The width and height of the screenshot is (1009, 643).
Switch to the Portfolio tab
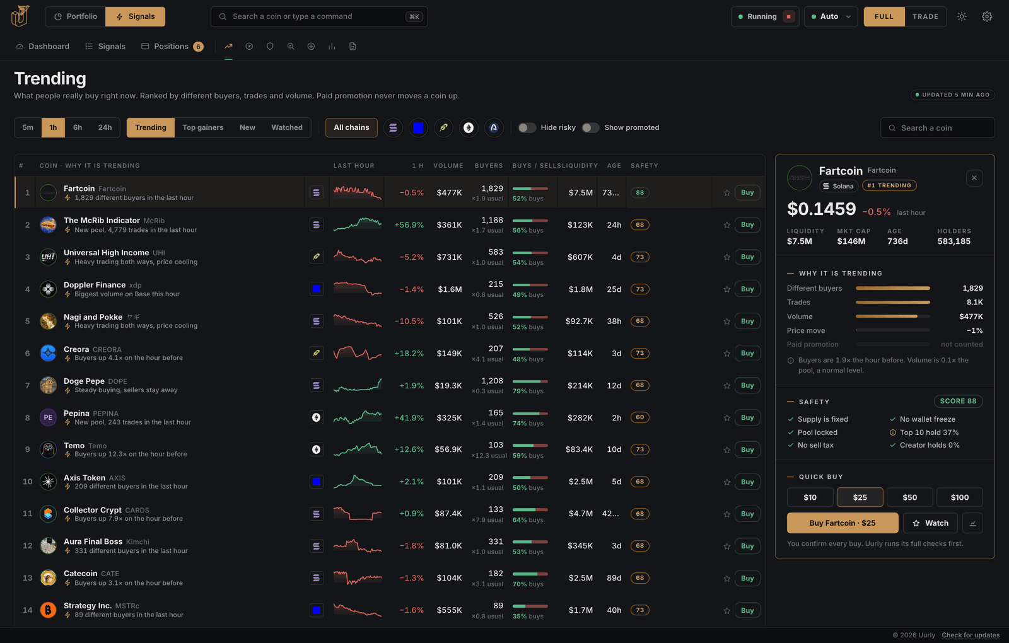(x=76, y=16)
